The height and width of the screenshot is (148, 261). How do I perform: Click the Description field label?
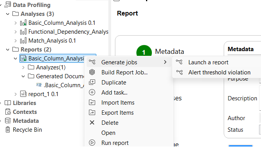(x=242, y=98)
